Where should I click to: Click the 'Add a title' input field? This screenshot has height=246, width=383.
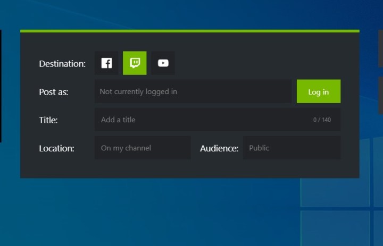(x=202, y=120)
